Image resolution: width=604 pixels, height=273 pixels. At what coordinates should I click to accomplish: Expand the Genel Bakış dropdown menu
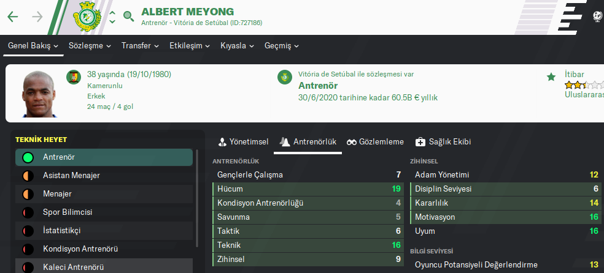[x=33, y=46]
